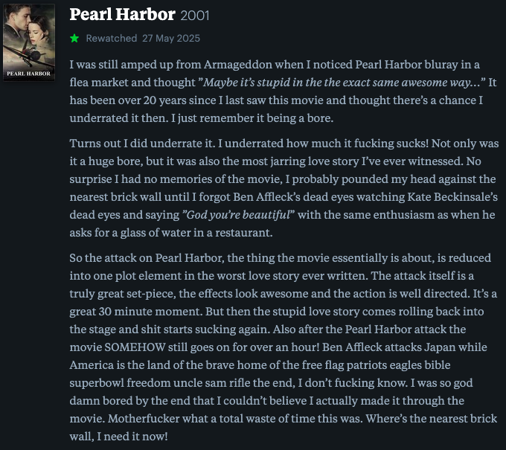Click the paragraph starting 'Turns out I did'
This screenshot has width=506, height=450.
(x=284, y=187)
